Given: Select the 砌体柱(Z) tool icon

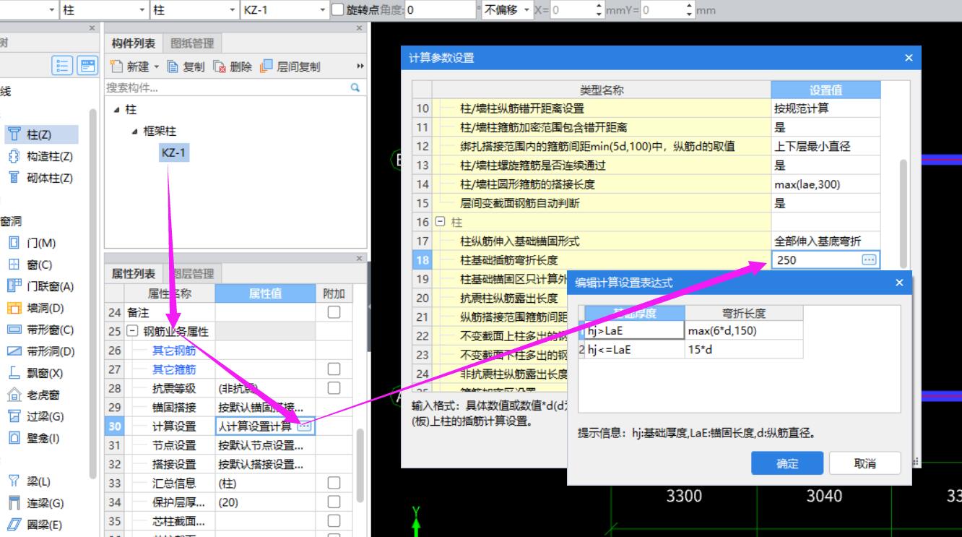Looking at the screenshot, I should [14, 178].
